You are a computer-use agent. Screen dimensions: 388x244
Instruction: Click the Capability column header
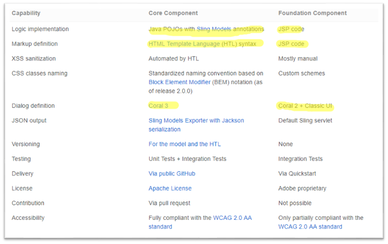26,13
